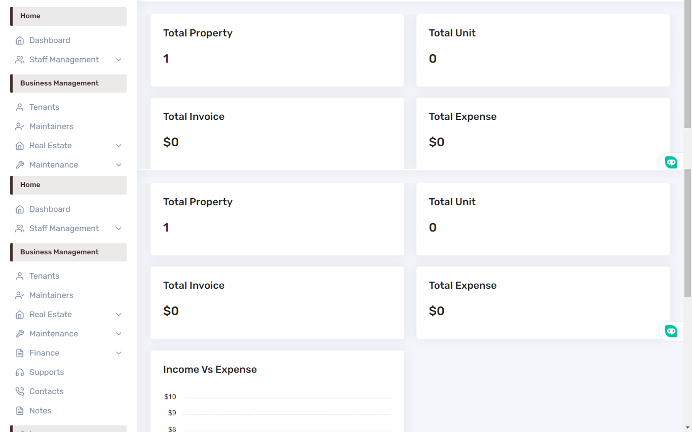Screen dimensions: 692x432
Task: Expand the Finance submenu chevron
Action: [x=119, y=353]
